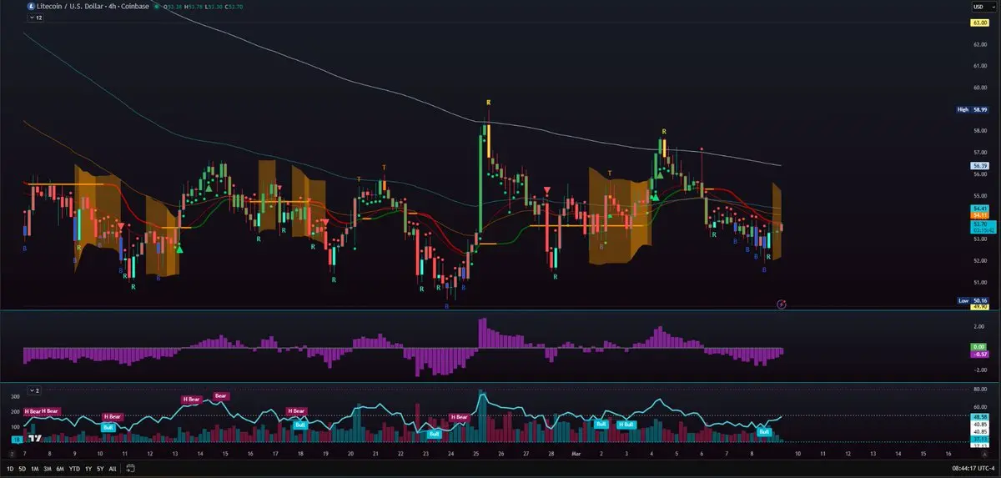The width and height of the screenshot is (1001, 478).
Task: Select the 3M time range
Action: (48, 469)
